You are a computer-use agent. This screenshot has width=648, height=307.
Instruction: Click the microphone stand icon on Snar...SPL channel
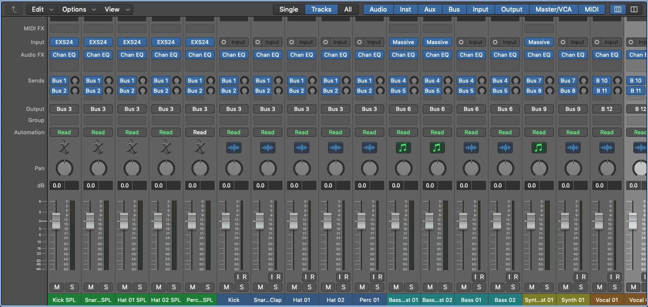[x=98, y=147]
